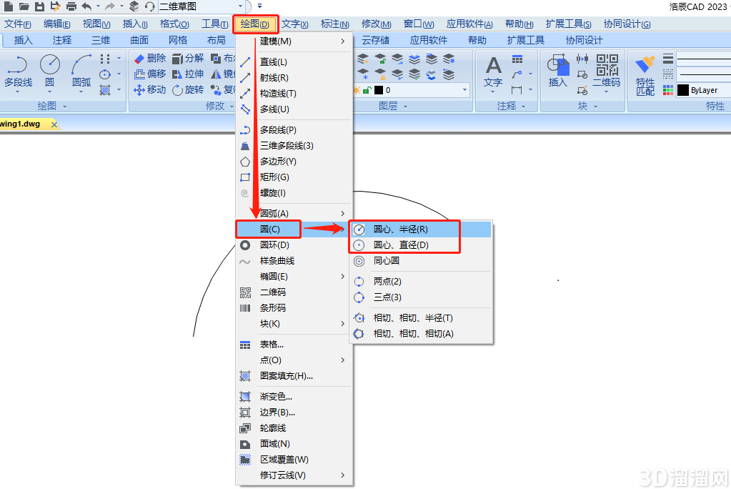Select 三点(3) circle option
Screen dimensions: 731x489
(422, 297)
